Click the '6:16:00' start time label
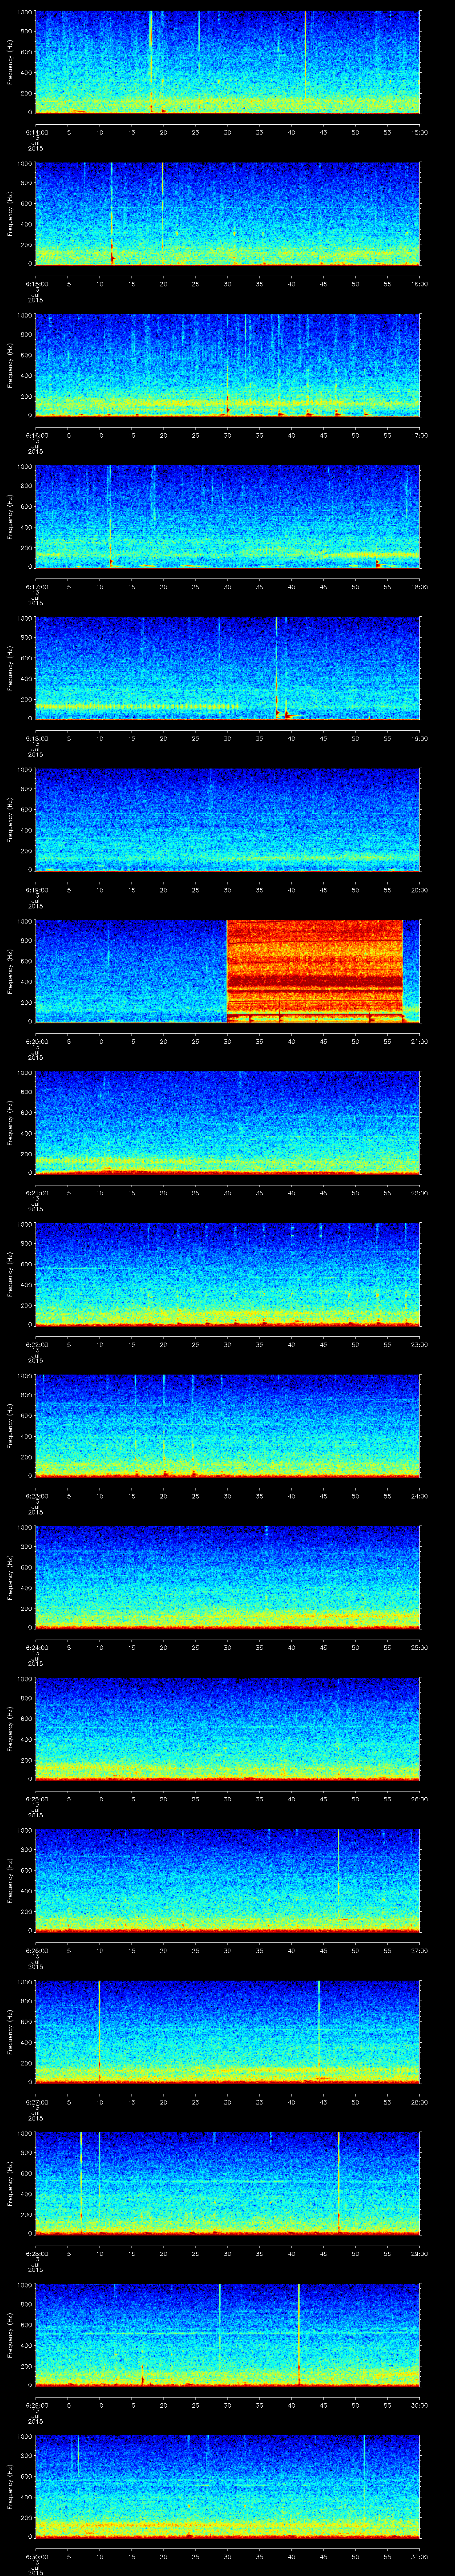Viewport: 455px width, 2576px height. coord(37,435)
